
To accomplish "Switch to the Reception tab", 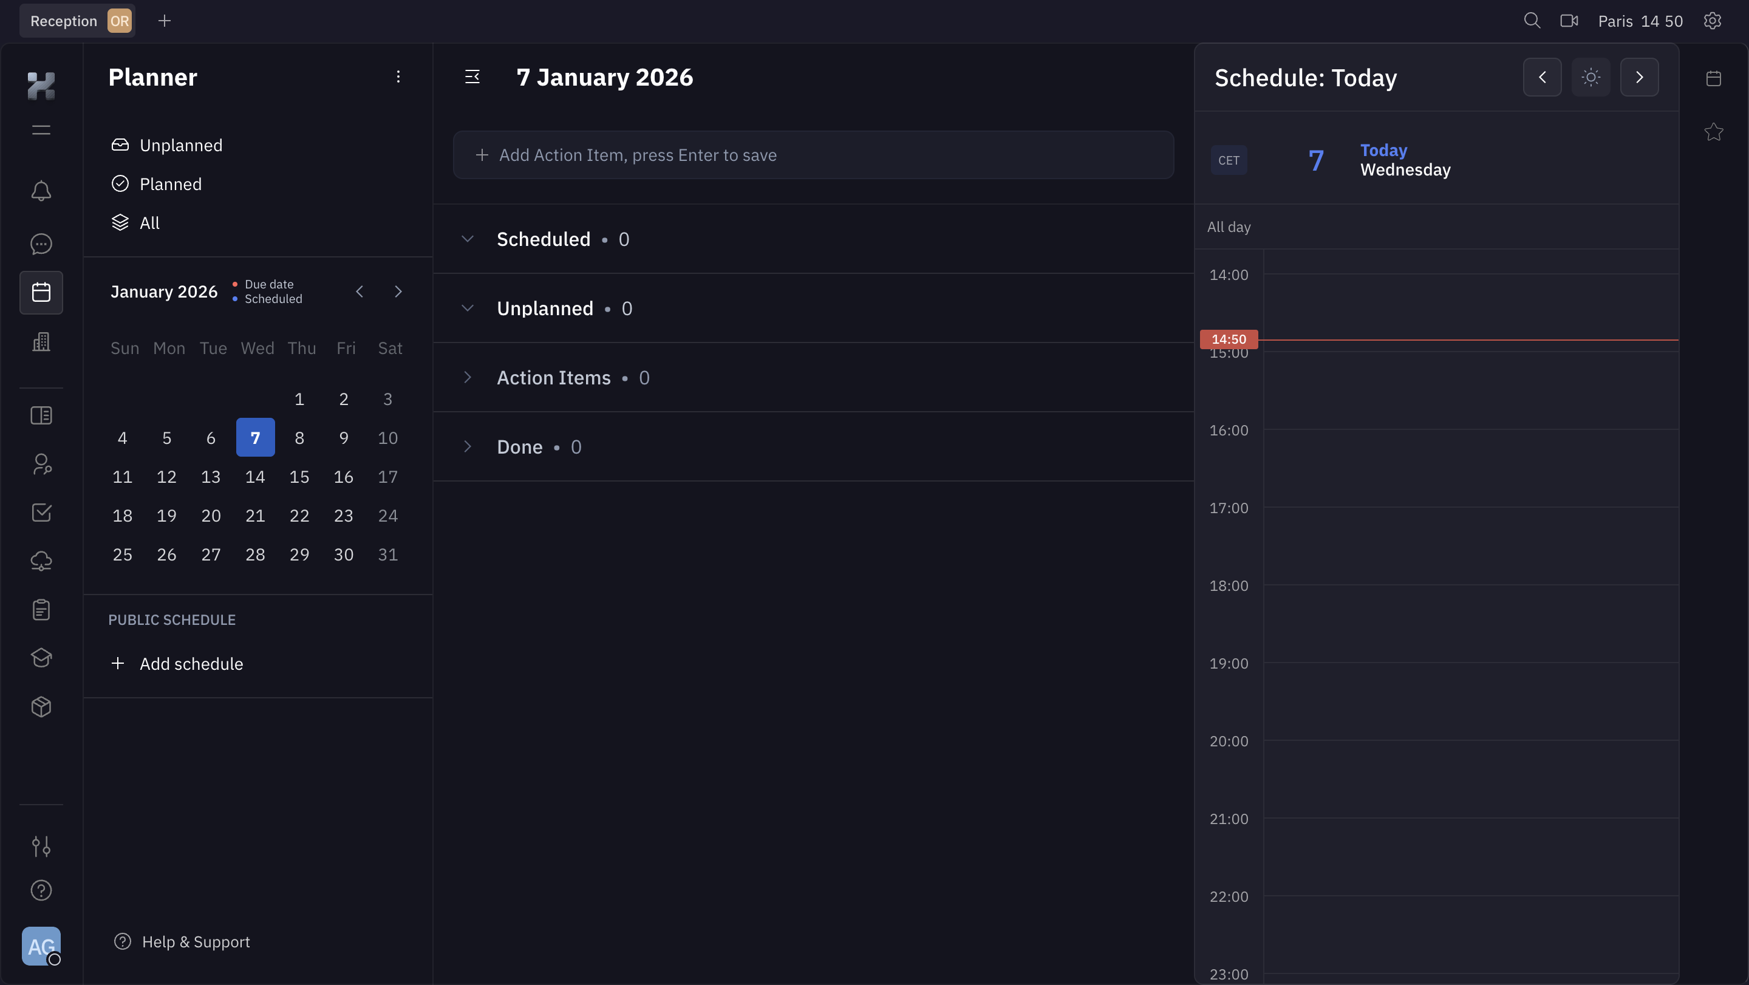I will tap(64, 21).
